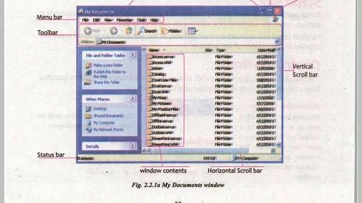
Task: Click the My Network Places icon
Action: (89, 130)
